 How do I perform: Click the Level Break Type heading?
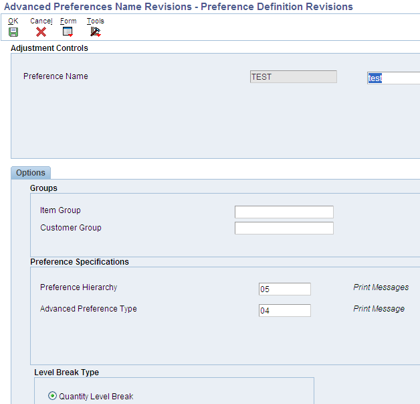click(66, 373)
